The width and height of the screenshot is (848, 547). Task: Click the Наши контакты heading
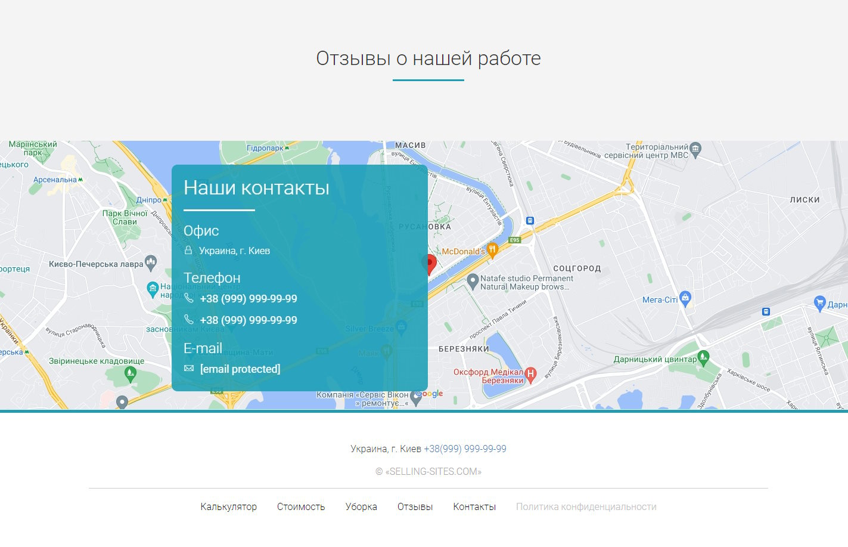pos(256,187)
